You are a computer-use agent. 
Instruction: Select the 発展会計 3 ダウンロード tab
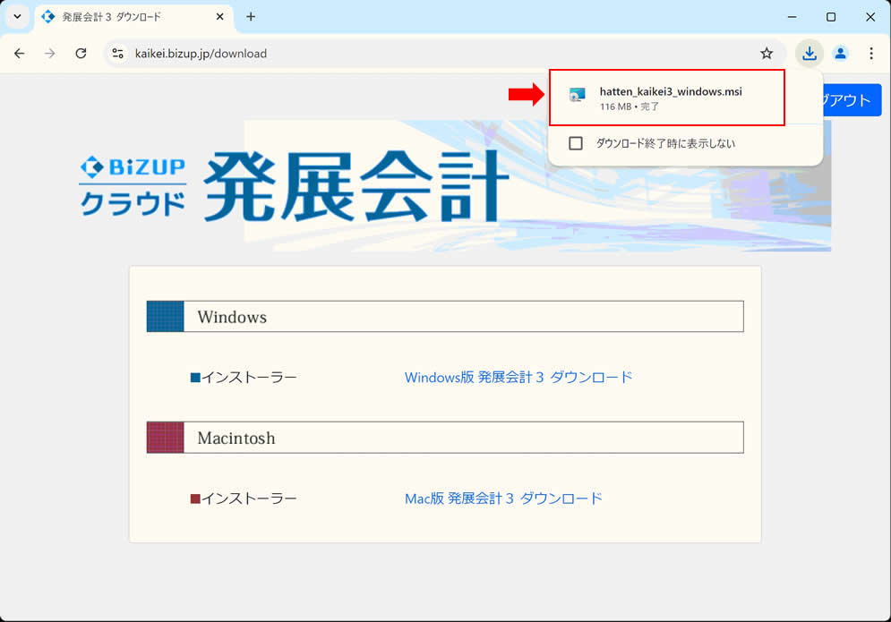tap(133, 17)
